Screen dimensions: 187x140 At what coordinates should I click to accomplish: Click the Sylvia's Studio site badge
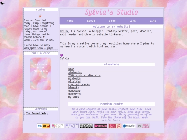[58, 126]
